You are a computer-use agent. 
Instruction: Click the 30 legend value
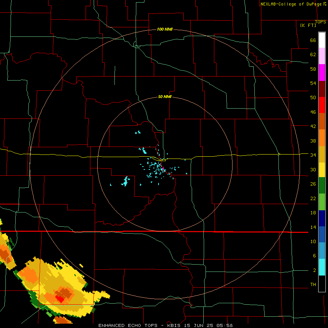tap(313, 169)
